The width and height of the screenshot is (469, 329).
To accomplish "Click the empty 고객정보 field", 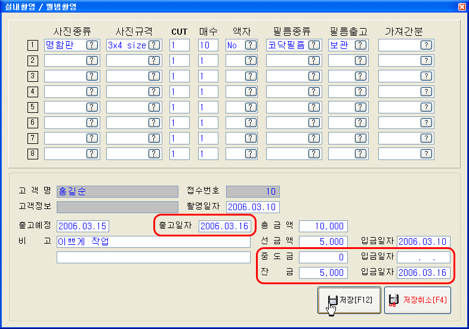I will pos(118,207).
